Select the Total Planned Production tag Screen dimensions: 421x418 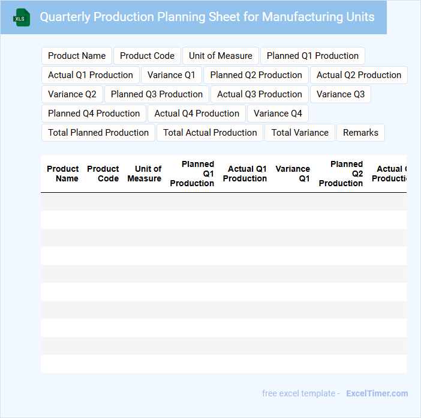coord(98,133)
